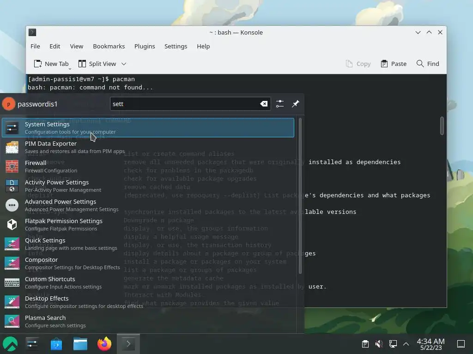Open the Settings menu in Konsole

tap(176, 47)
